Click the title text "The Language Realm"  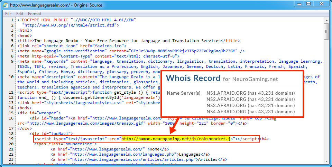pyautogui.click(x=56, y=41)
